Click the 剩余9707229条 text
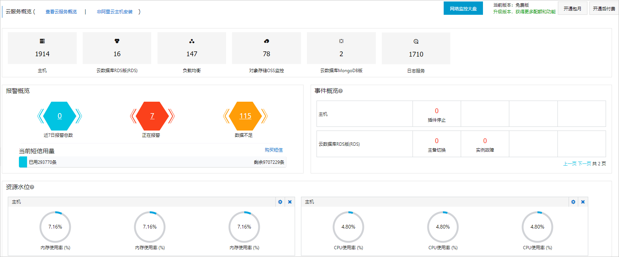 click(x=269, y=162)
